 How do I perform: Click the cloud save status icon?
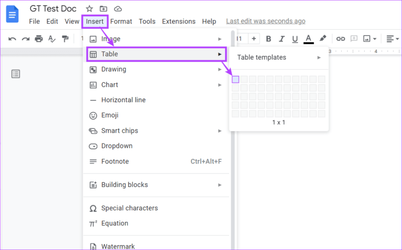[118, 9]
